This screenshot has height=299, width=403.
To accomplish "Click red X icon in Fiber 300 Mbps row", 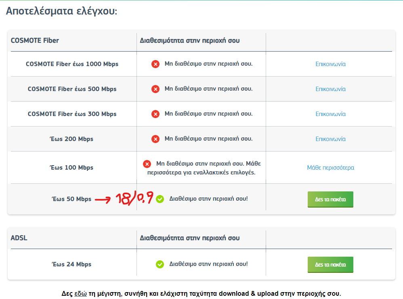I will click(x=155, y=114).
